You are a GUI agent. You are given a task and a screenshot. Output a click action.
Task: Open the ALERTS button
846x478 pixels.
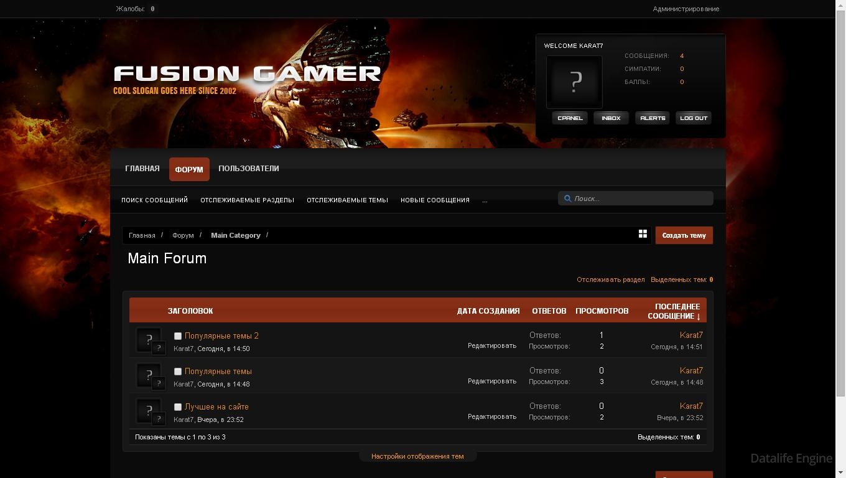(x=653, y=118)
